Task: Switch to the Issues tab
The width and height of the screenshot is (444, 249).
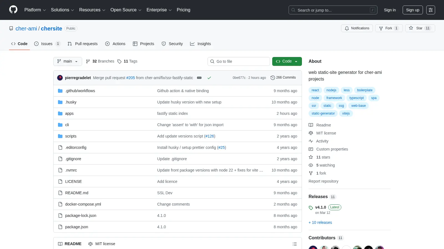Action: point(47,44)
